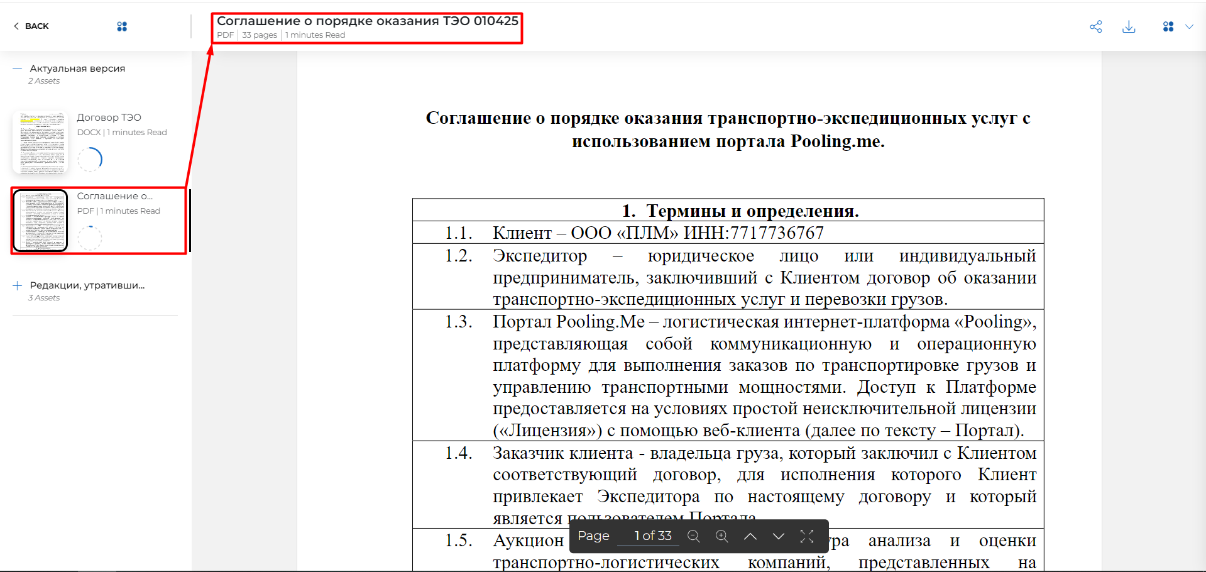Click the progress circle under Соглашение о...

(90, 238)
